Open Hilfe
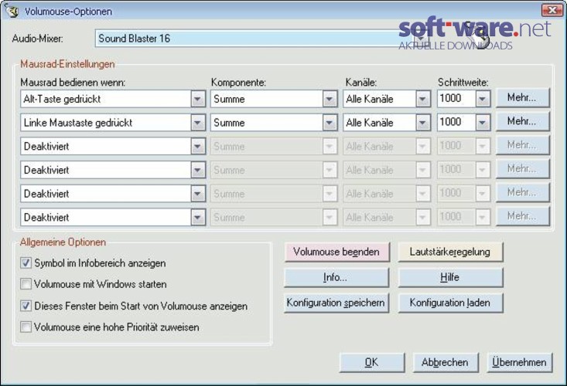Screen dimensions: 567x386 pyautogui.click(x=450, y=277)
